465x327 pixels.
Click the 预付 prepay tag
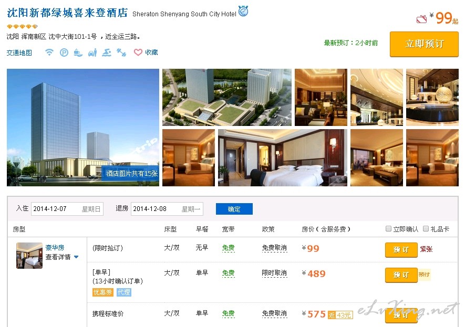[424, 275]
